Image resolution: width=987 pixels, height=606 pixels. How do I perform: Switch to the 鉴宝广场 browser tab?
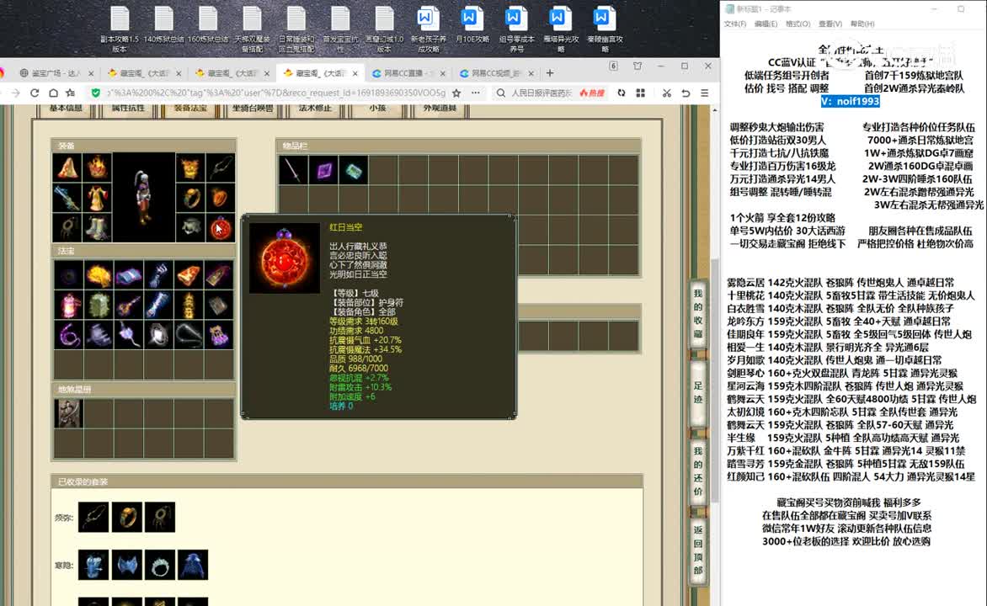click(x=56, y=73)
